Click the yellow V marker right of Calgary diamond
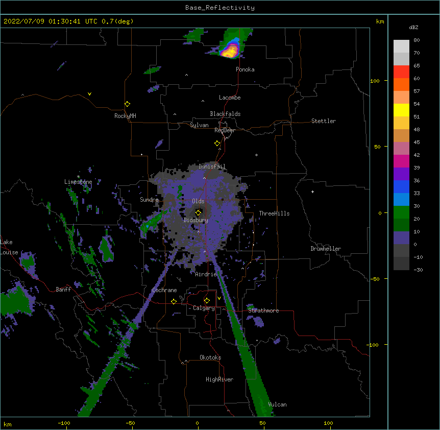440x430 pixels. click(219, 298)
